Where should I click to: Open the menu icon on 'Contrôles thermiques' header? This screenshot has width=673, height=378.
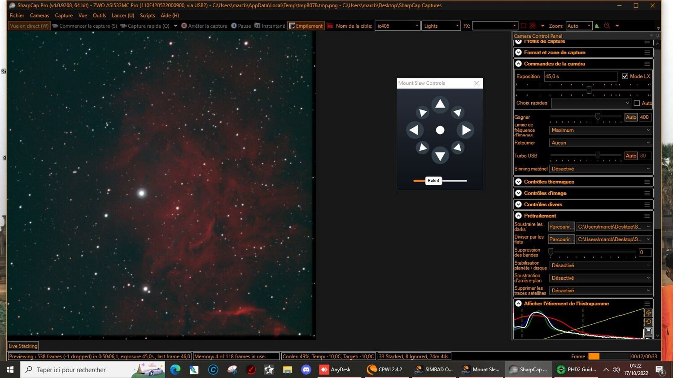(647, 182)
